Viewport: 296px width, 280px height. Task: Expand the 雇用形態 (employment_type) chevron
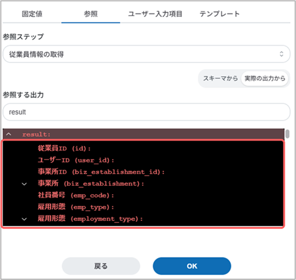tap(24, 219)
